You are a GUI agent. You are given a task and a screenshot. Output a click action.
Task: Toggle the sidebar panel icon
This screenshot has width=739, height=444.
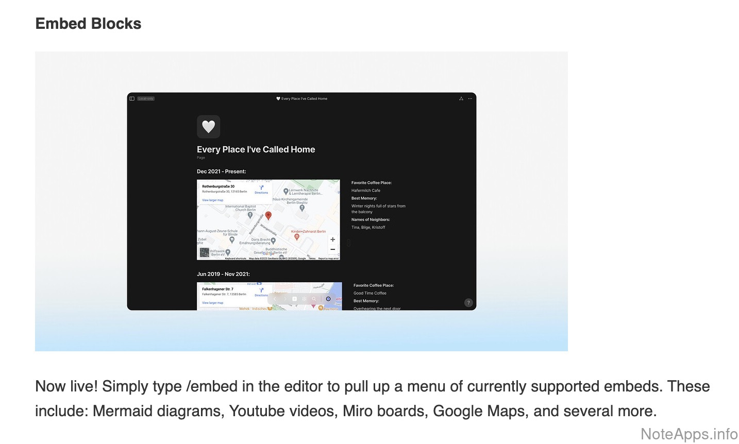[132, 98]
